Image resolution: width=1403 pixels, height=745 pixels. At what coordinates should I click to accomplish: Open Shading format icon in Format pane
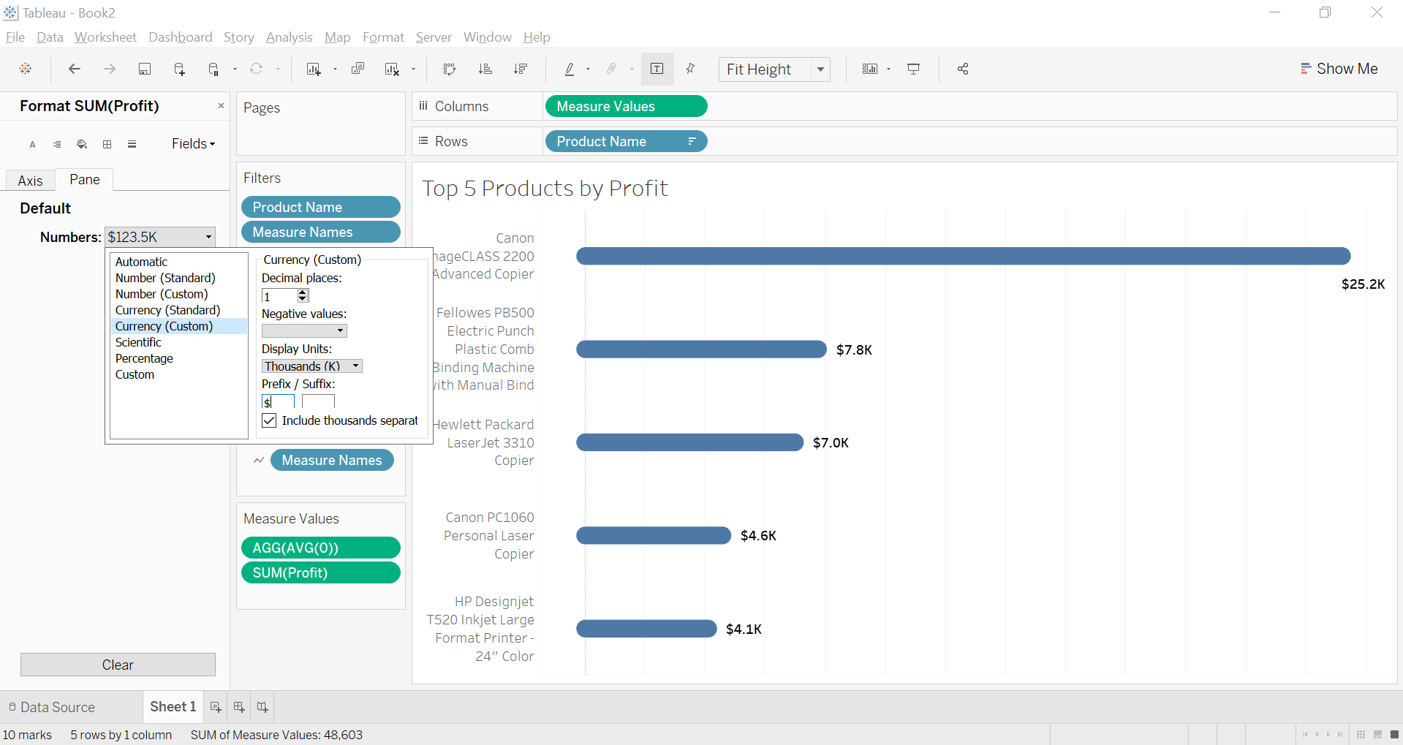(x=82, y=144)
